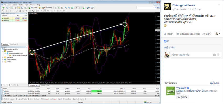Toggle the AutoTrading button
This screenshot has height=104, width=224.
47,8
